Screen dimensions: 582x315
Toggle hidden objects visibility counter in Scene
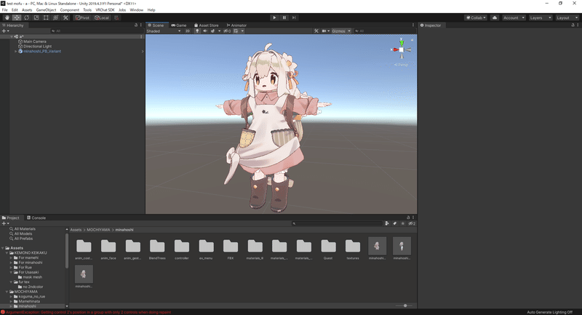pos(227,31)
